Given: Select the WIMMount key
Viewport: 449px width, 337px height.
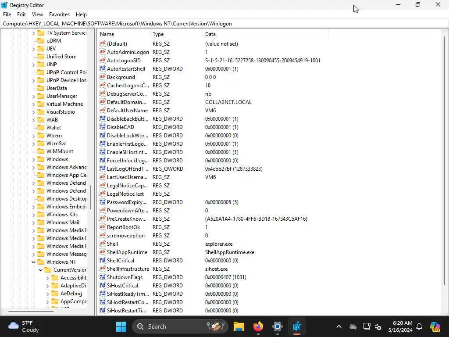Looking at the screenshot, I should [x=60, y=151].
